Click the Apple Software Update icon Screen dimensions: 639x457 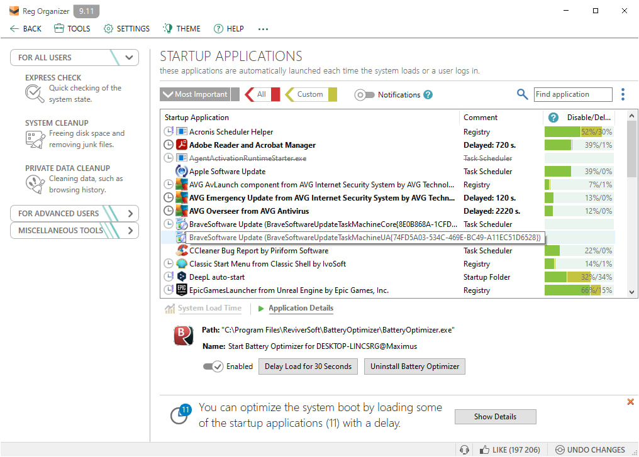tap(181, 171)
